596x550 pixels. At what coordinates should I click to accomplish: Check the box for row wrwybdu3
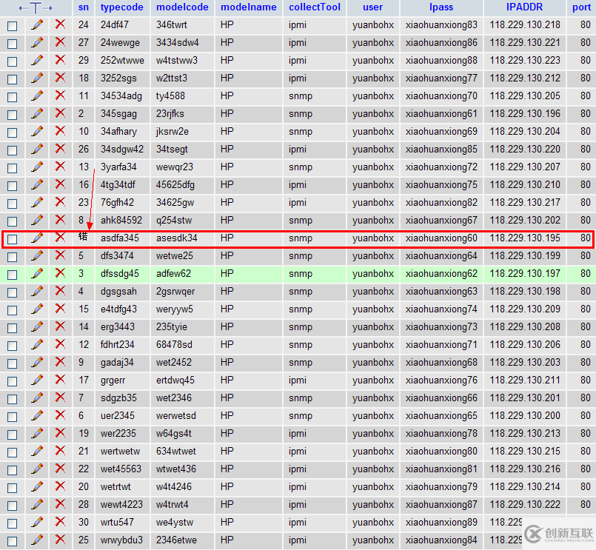point(12,541)
